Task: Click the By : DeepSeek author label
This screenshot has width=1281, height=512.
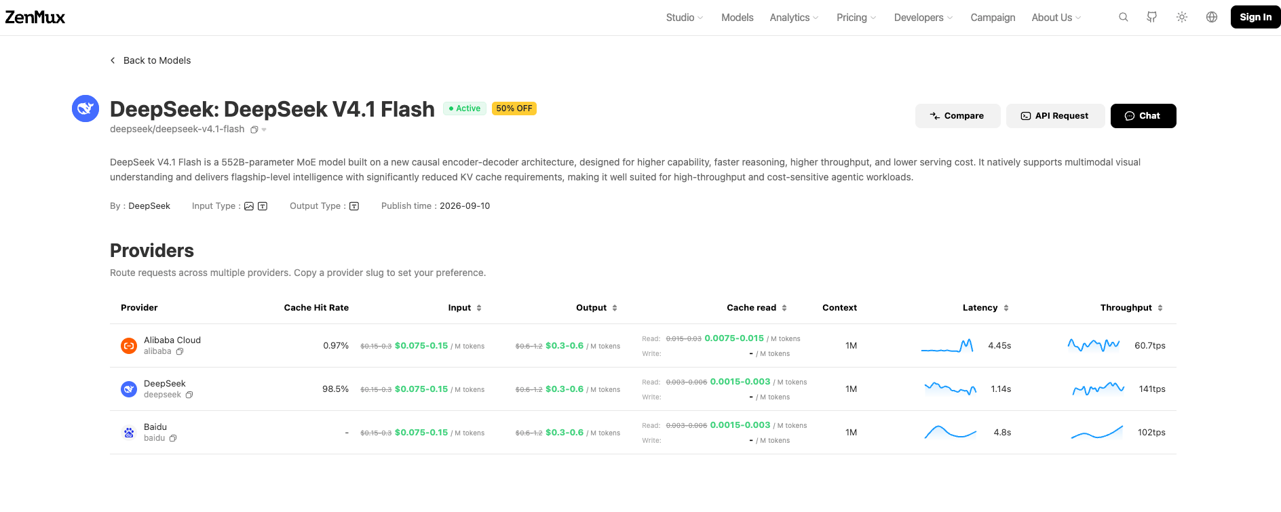Action: tap(140, 206)
